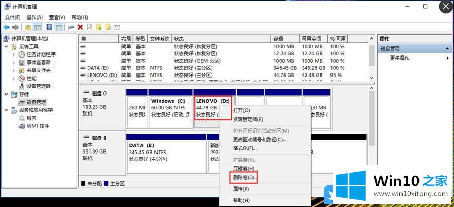Choose 删除卷(D)... from context menu
Image resolution: width=454 pixels, height=207 pixels.
tap(245, 178)
